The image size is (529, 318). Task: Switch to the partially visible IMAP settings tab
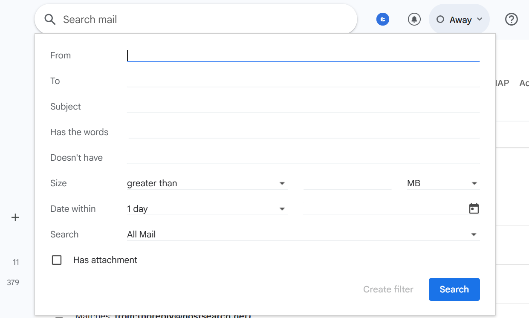coord(501,83)
